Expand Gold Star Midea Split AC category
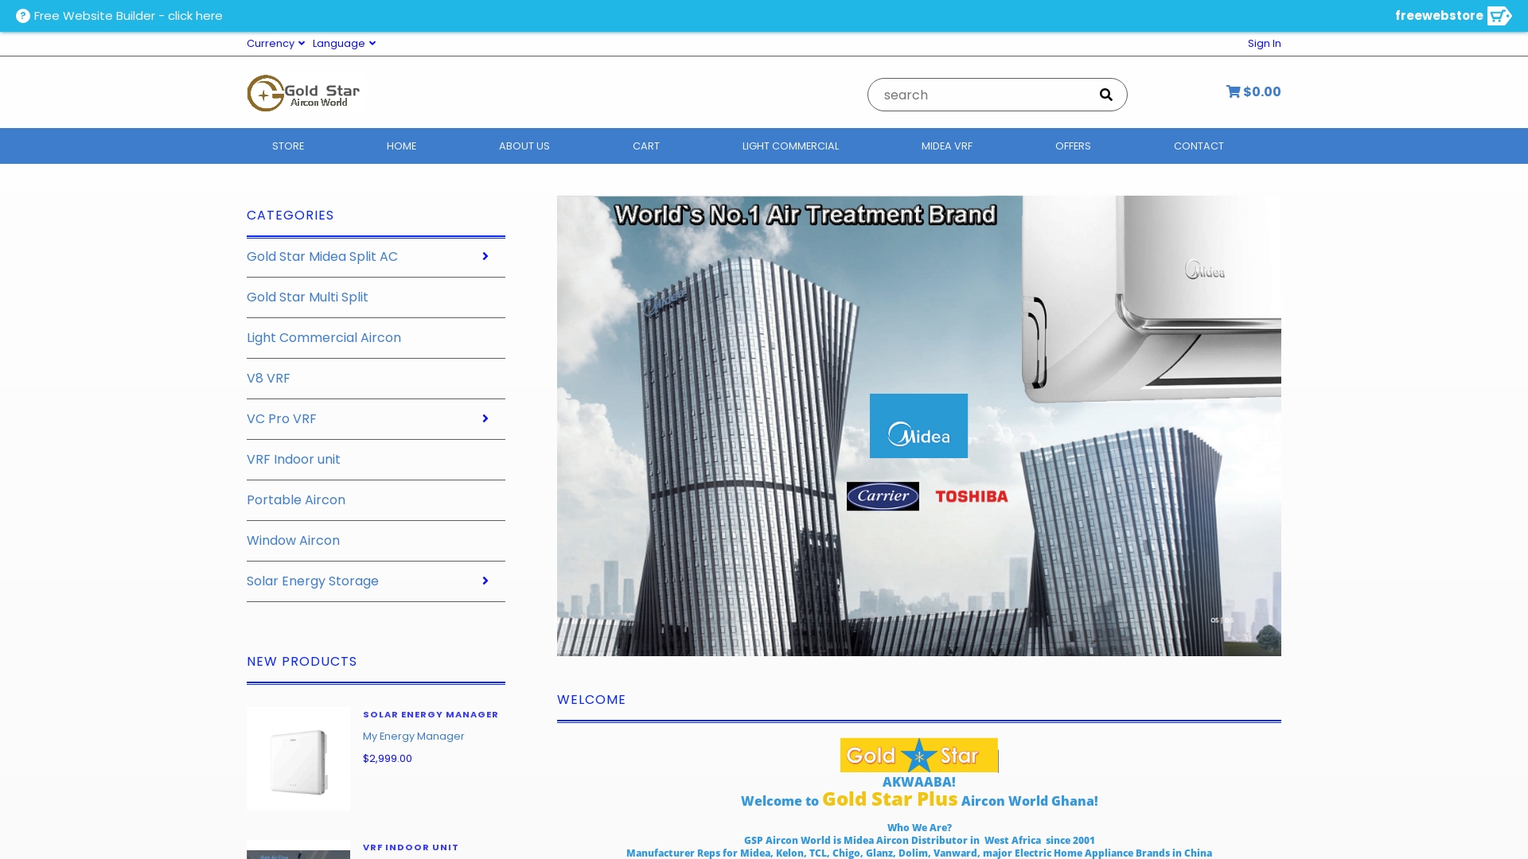1528x859 pixels. click(485, 256)
